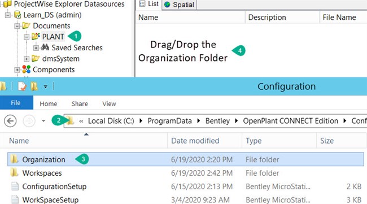
Task: Click the Saved Searches binoculars icon
Action: (45, 47)
